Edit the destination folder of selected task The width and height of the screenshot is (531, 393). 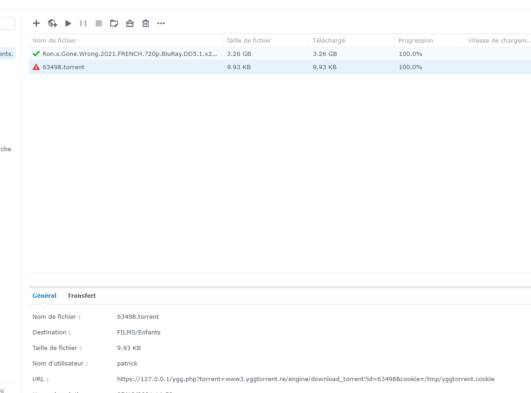tap(114, 23)
